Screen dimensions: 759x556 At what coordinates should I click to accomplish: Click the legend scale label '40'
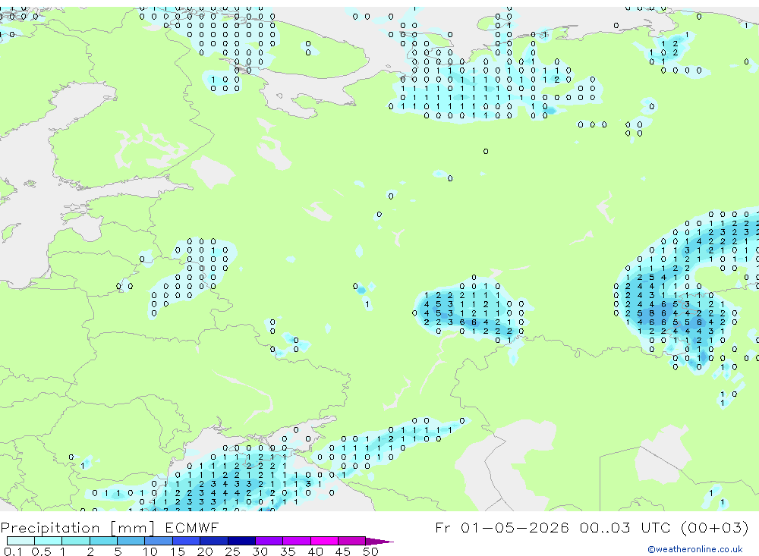click(315, 551)
